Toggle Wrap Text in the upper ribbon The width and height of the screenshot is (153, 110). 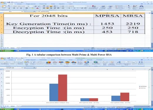tap(63, 6)
